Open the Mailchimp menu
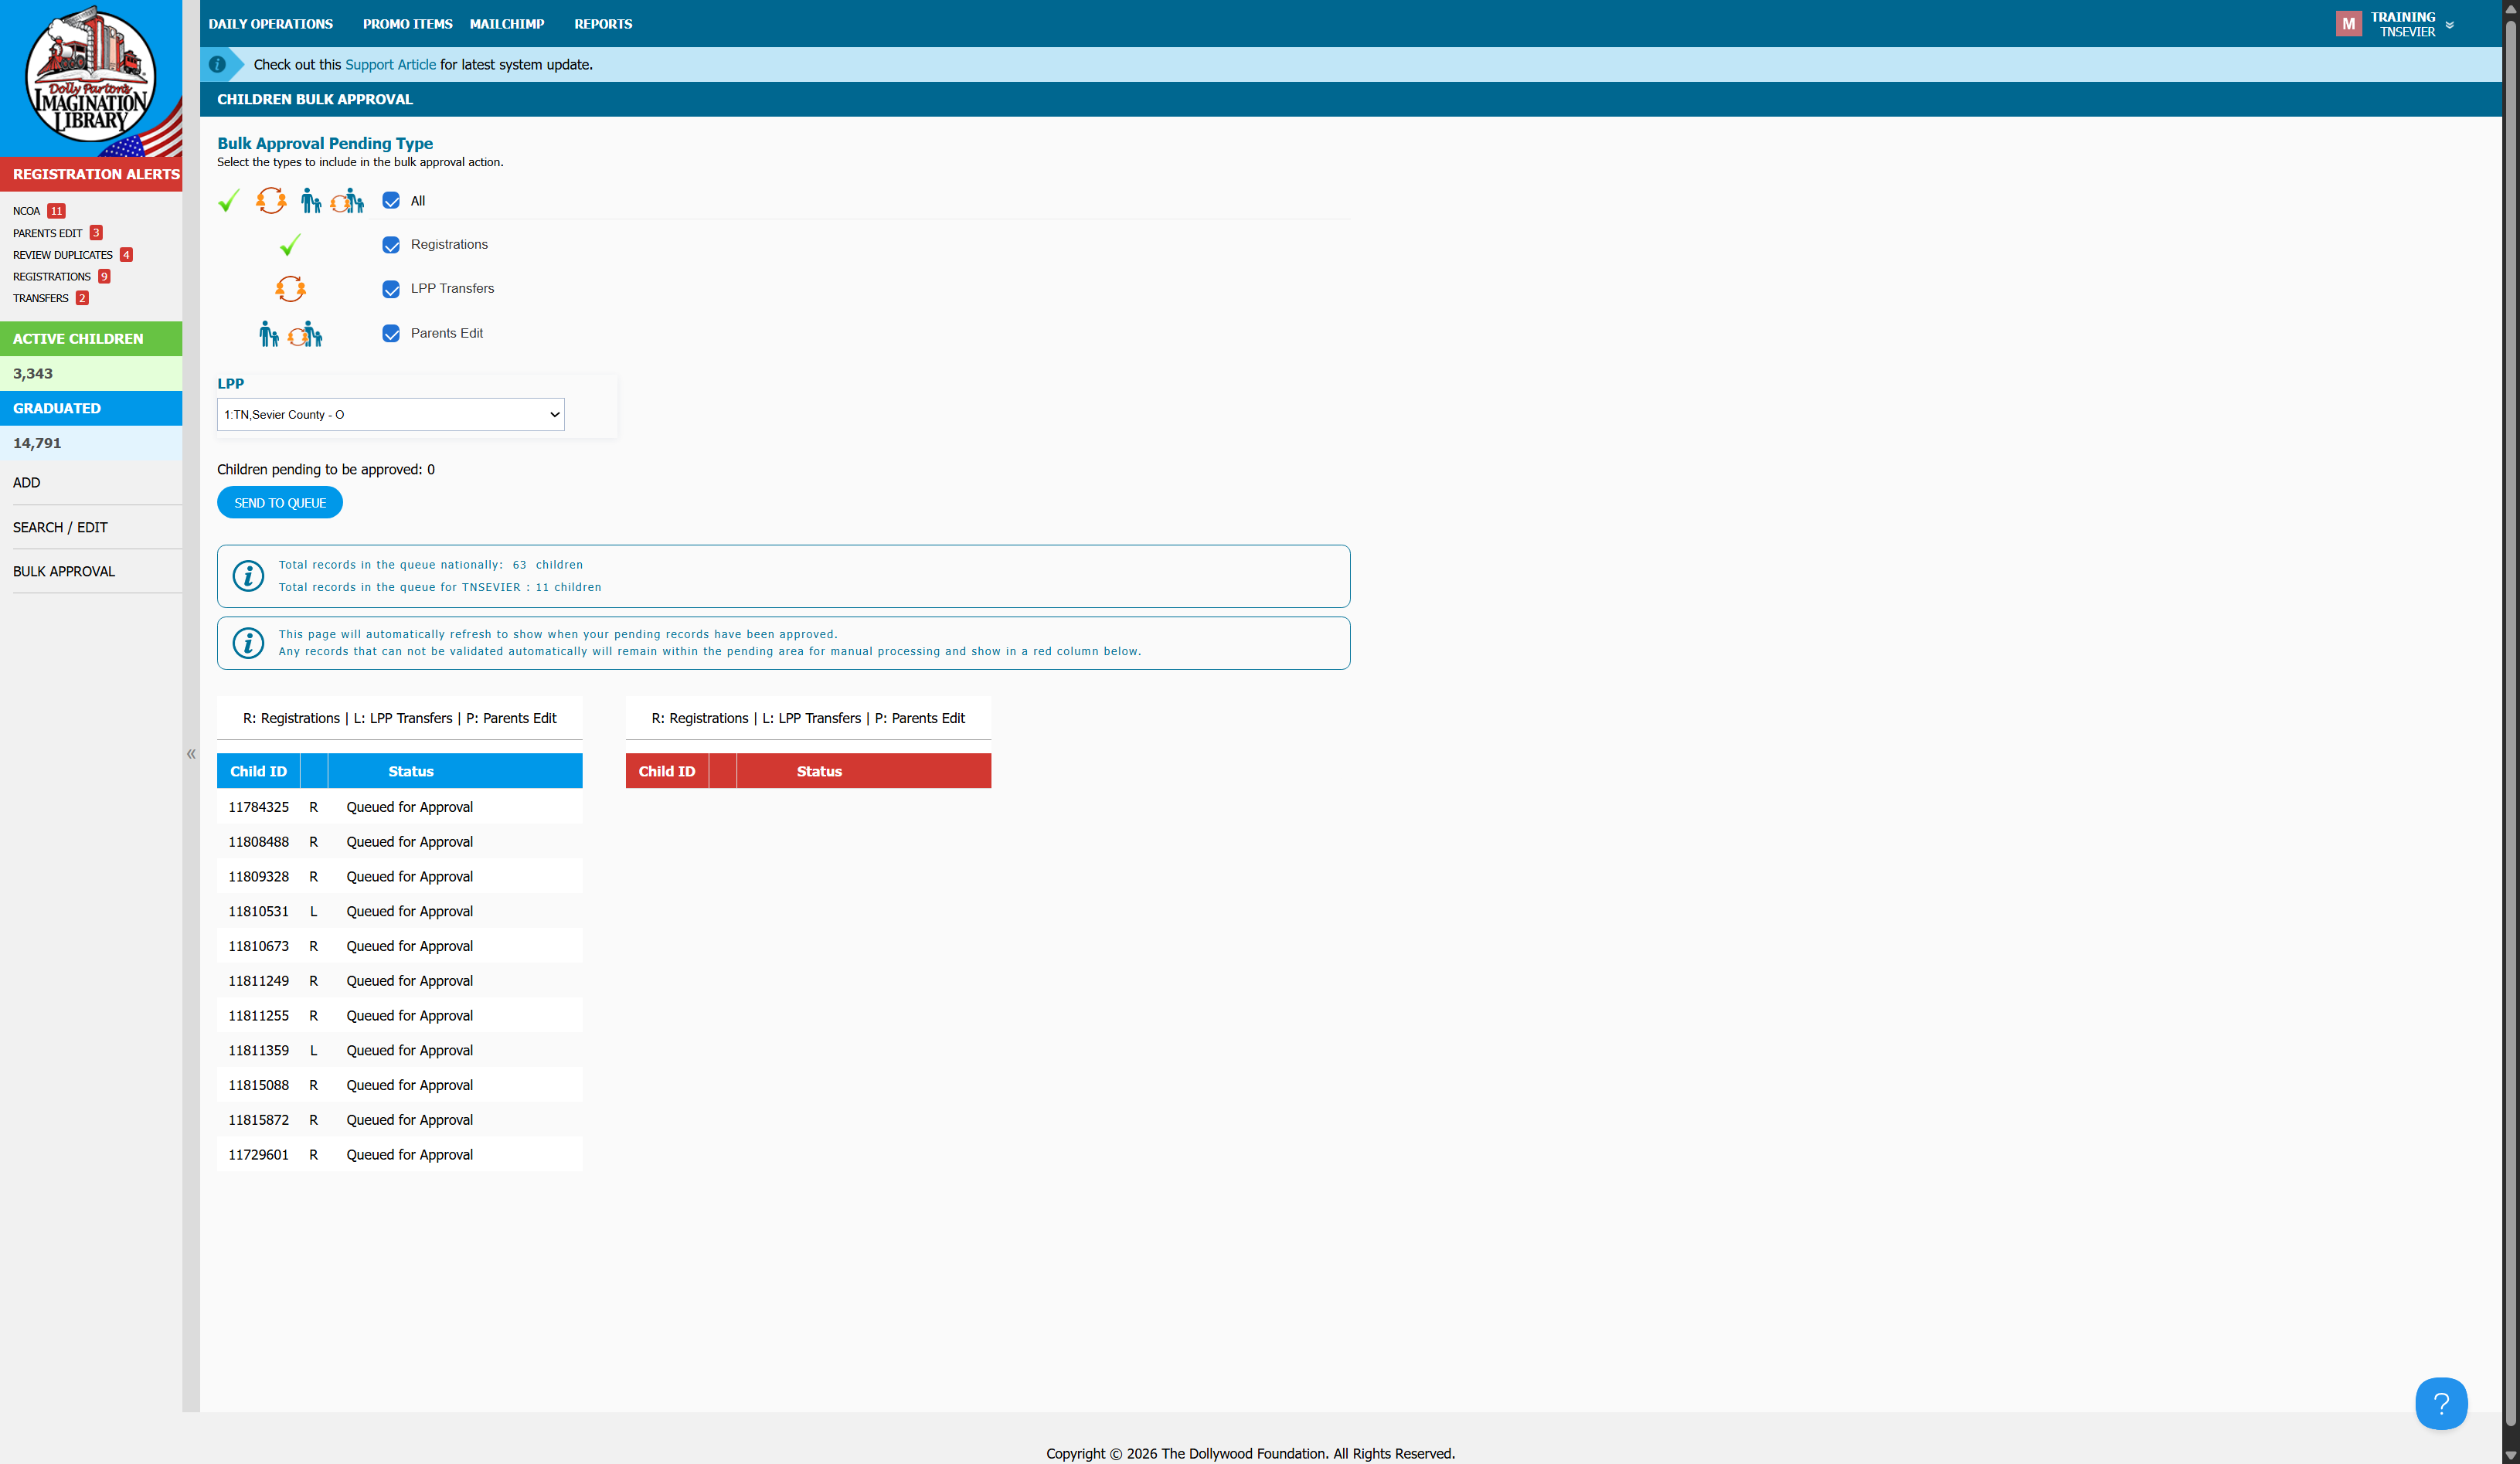The height and width of the screenshot is (1464, 2520). (x=507, y=24)
